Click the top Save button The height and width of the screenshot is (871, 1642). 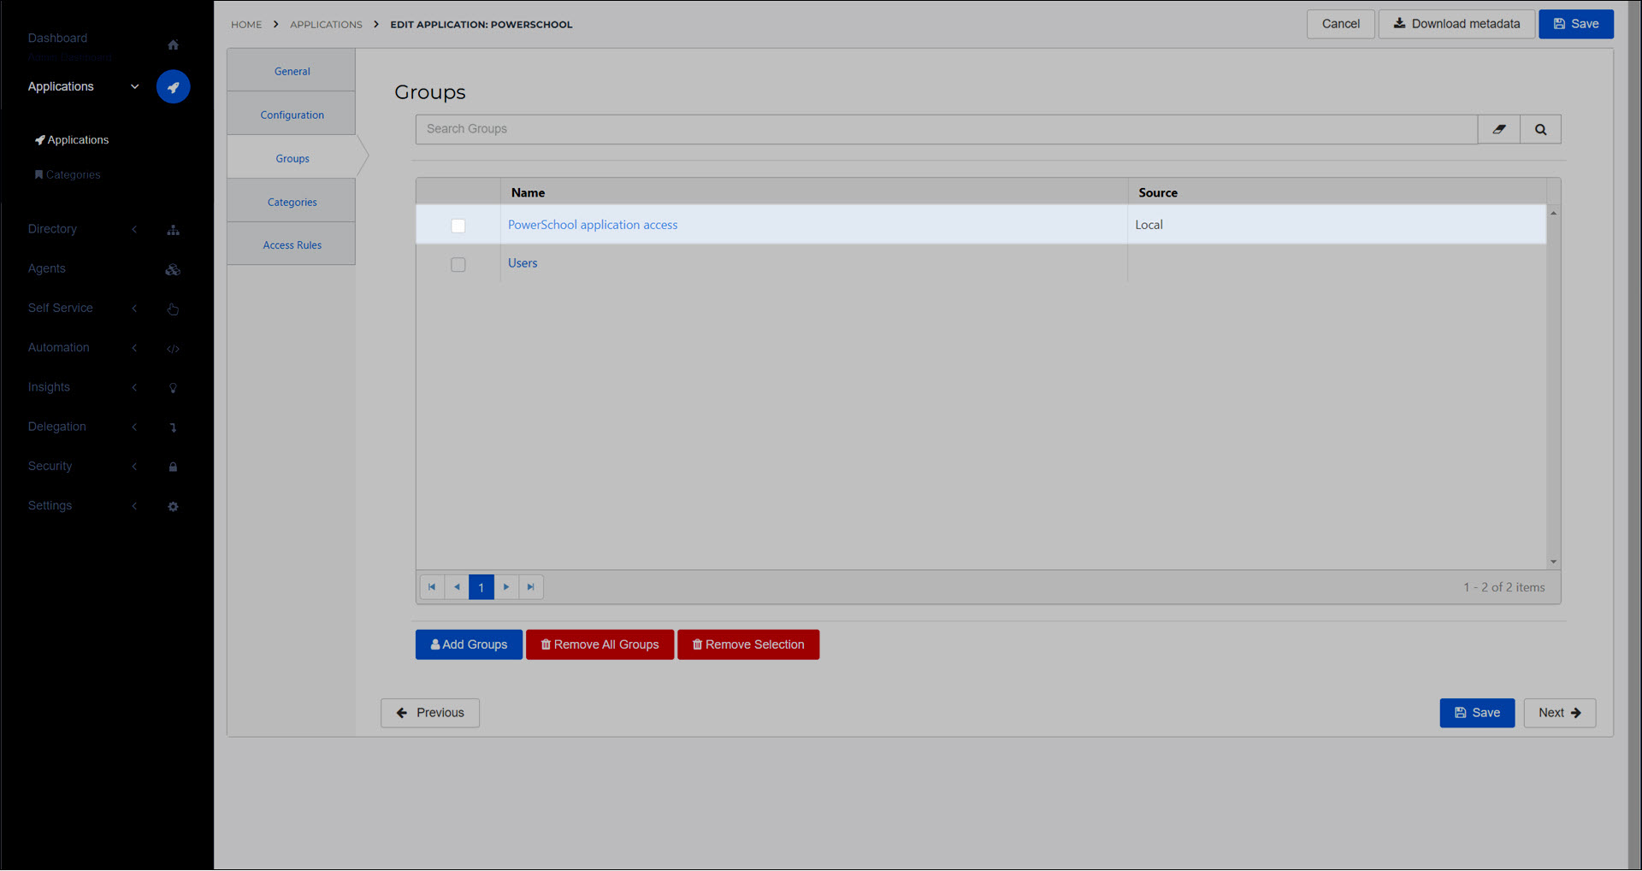pos(1576,24)
